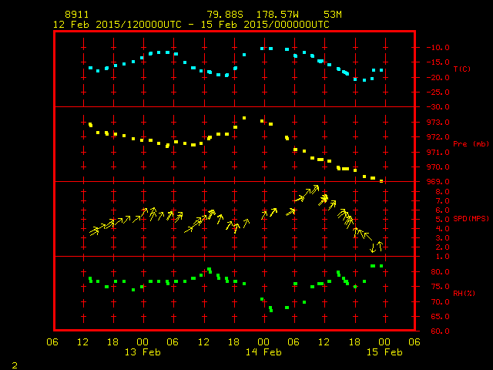
Task: Click the station ID 8911 in header
Action: pos(77,15)
